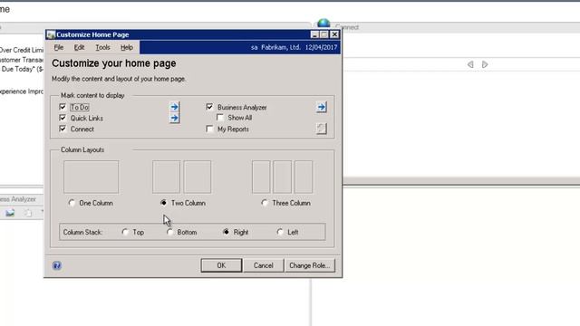This screenshot has height=326, width=580.
Task: Open the File menu
Action: [58, 47]
